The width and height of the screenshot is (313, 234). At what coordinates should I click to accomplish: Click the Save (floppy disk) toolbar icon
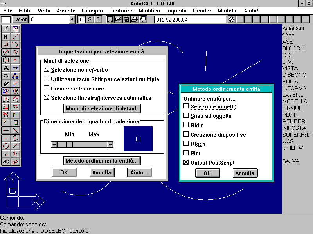click(x=126, y=19)
